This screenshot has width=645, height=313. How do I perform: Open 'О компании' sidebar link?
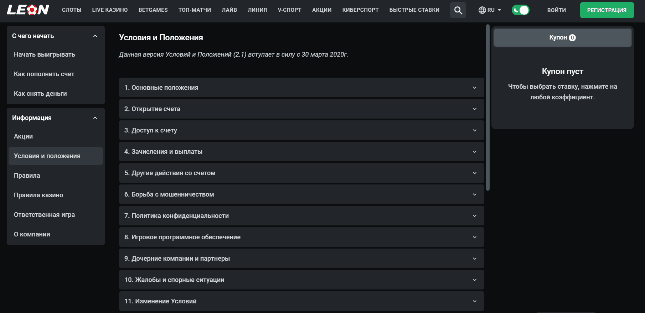point(56,234)
